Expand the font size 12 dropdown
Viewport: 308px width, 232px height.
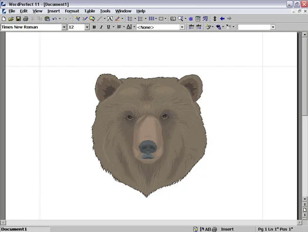point(87,27)
